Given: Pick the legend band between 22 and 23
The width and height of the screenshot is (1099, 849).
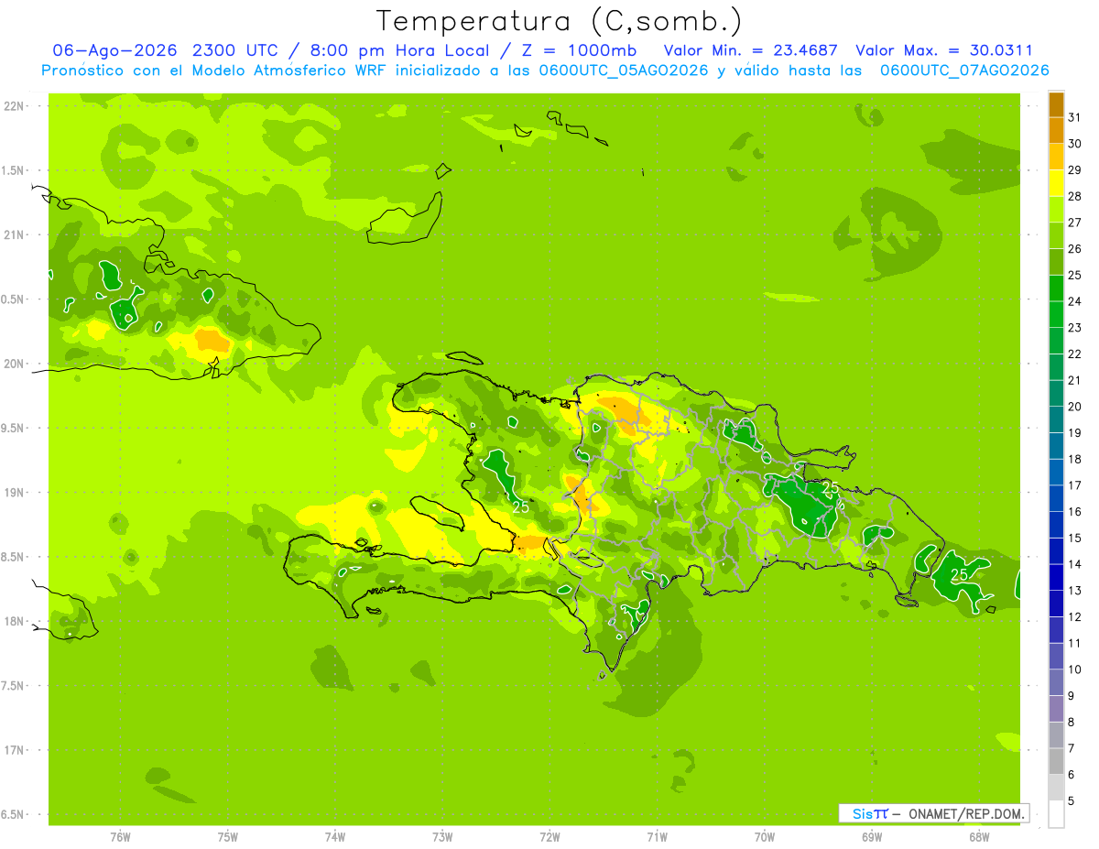Looking at the screenshot, I should pos(1056,341).
